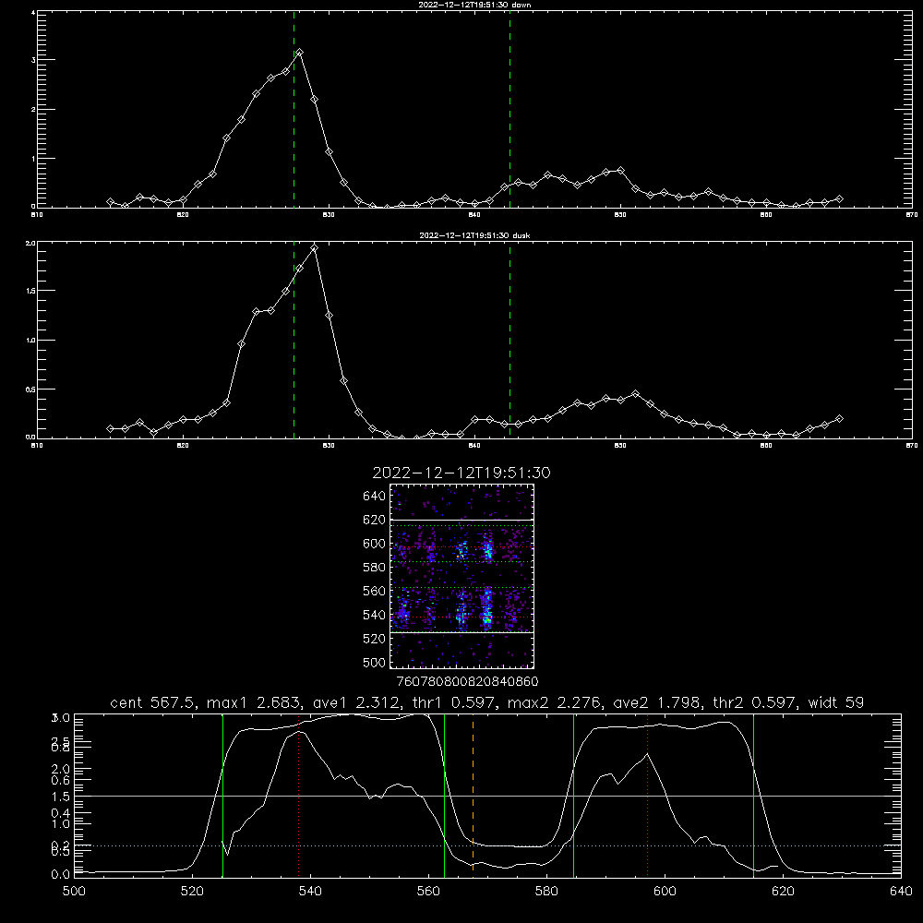Screen dimensions: 923x923
Task: Click the '560' y-axis label of spectral image
Action: (375, 591)
